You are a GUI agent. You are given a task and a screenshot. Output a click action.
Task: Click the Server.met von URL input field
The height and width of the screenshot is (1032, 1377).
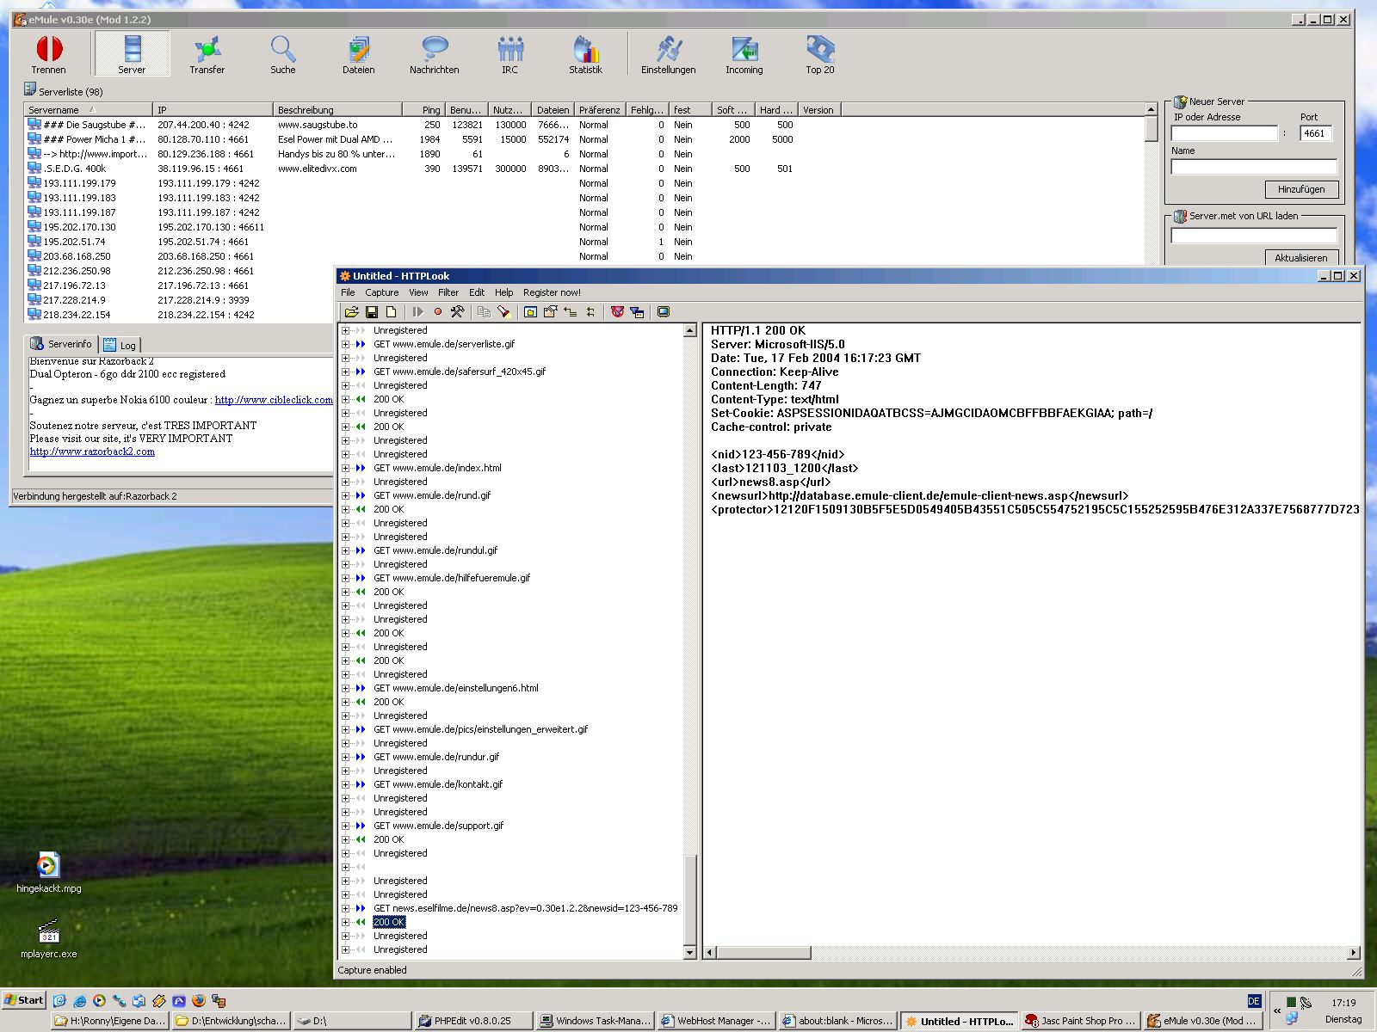[x=1254, y=236]
